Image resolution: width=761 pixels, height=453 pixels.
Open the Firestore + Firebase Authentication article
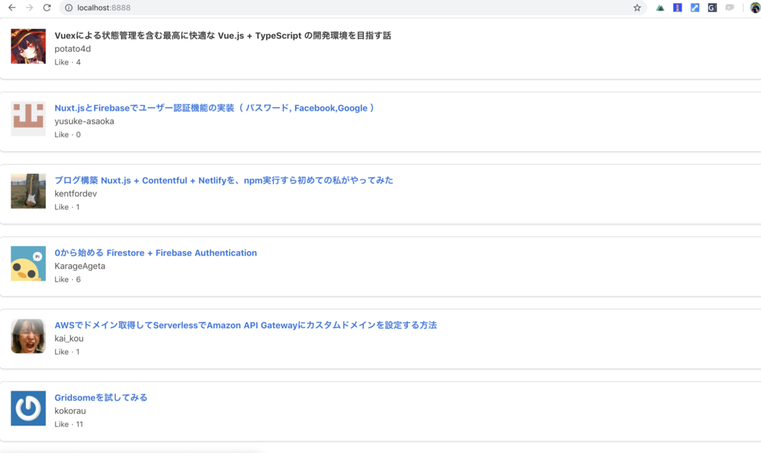[156, 252]
